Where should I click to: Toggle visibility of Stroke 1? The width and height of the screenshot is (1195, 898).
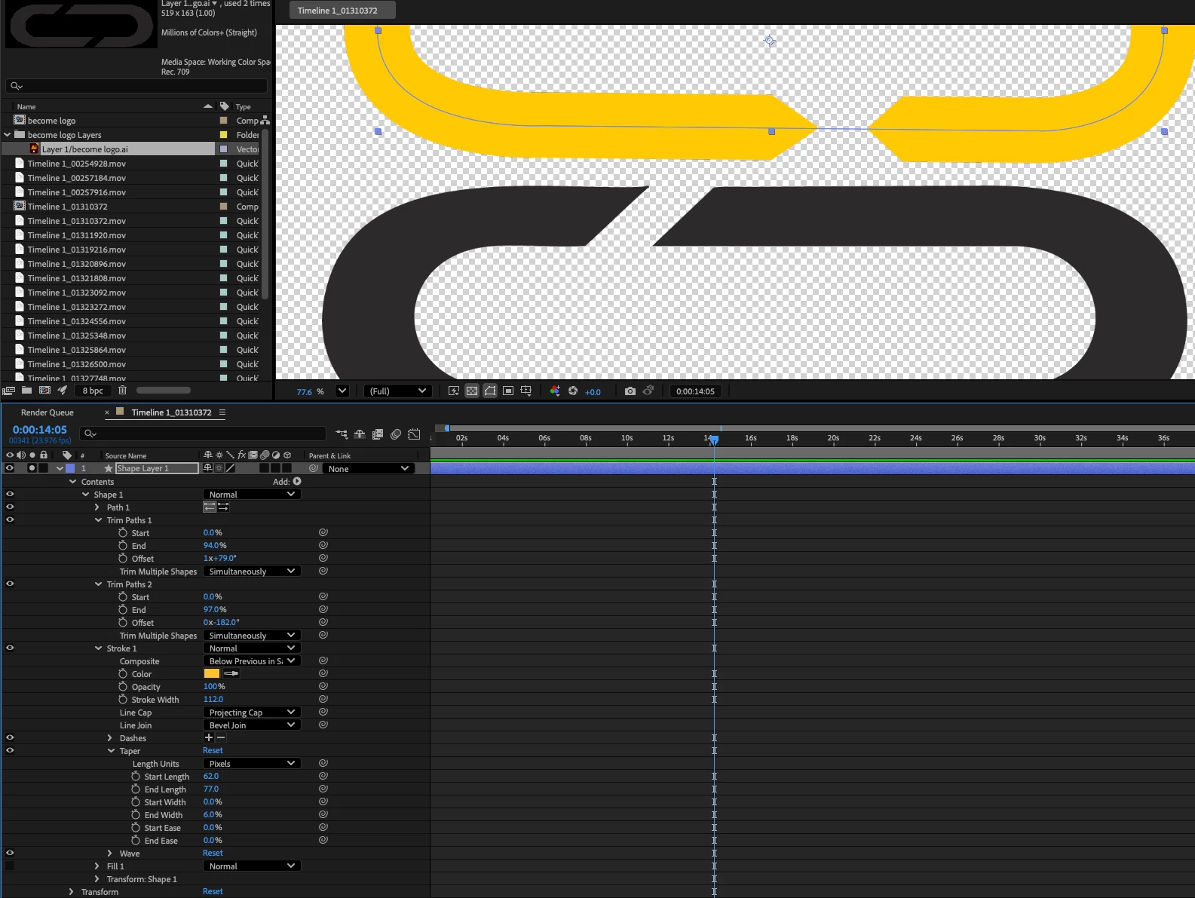coord(10,648)
